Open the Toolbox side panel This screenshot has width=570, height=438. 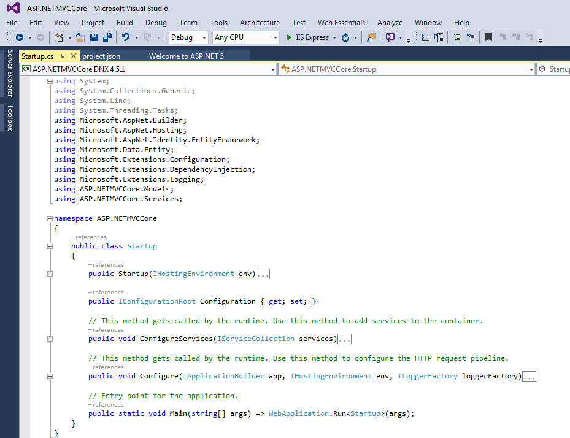click(x=10, y=117)
